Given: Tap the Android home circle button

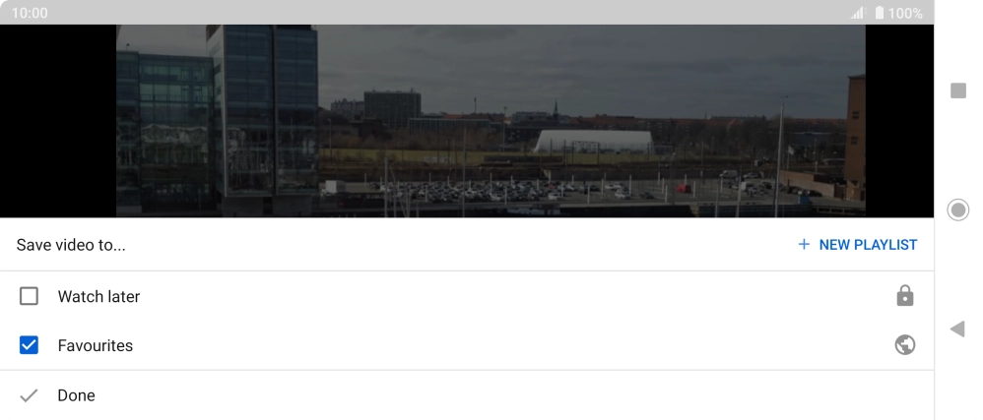Looking at the screenshot, I should point(958,210).
